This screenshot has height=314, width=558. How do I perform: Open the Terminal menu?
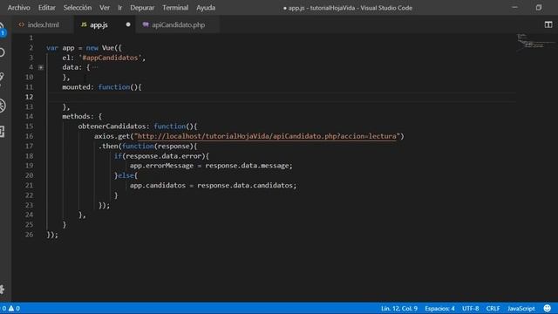(175, 8)
